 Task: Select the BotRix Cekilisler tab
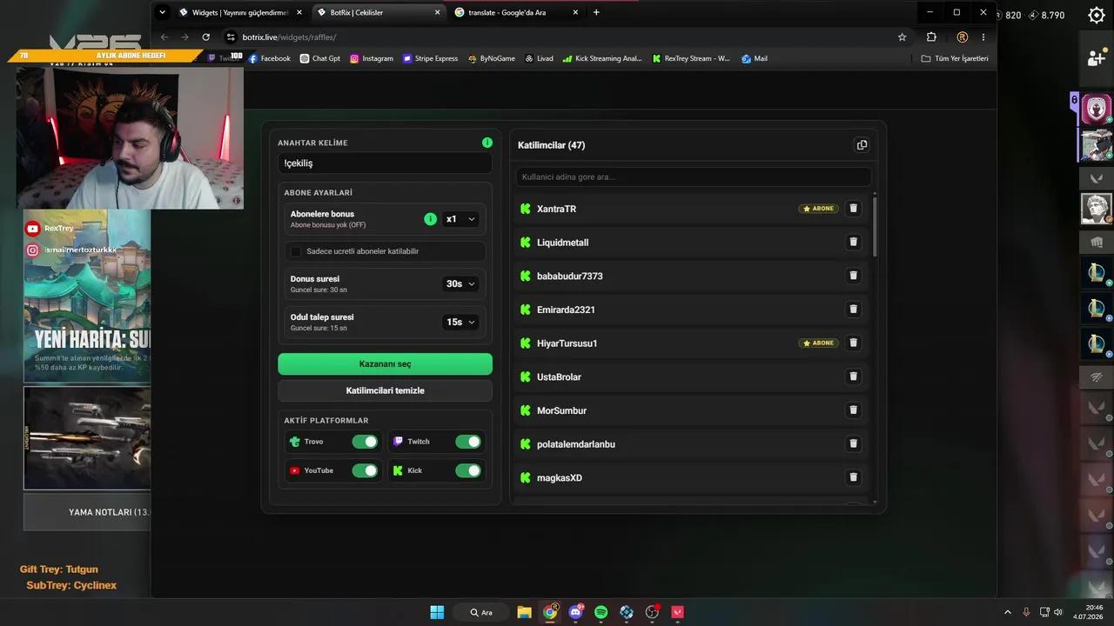coord(379,12)
